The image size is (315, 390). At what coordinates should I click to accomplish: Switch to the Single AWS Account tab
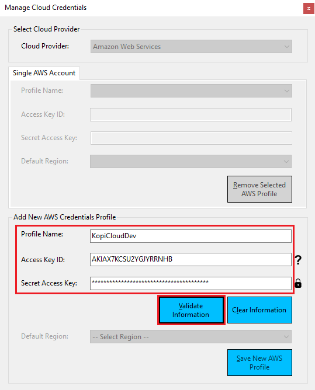pyautogui.click(x=44, y=73)
